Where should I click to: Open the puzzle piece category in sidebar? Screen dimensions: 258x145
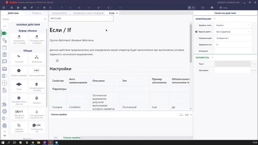(4, 104)
